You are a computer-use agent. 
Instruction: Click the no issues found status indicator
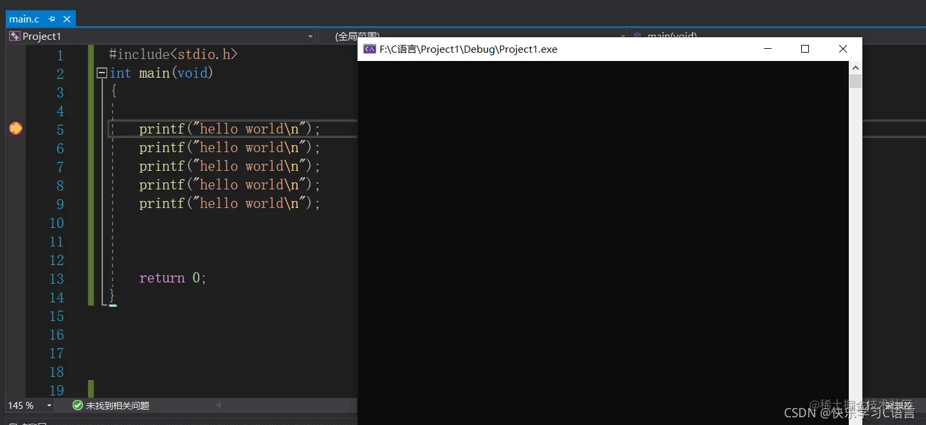(x=111, y=406)
